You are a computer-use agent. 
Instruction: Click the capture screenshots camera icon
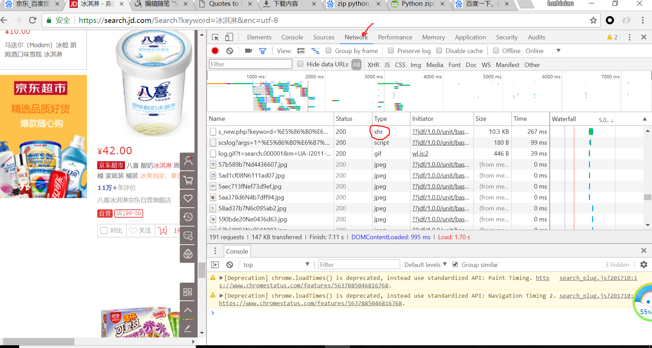249,51
